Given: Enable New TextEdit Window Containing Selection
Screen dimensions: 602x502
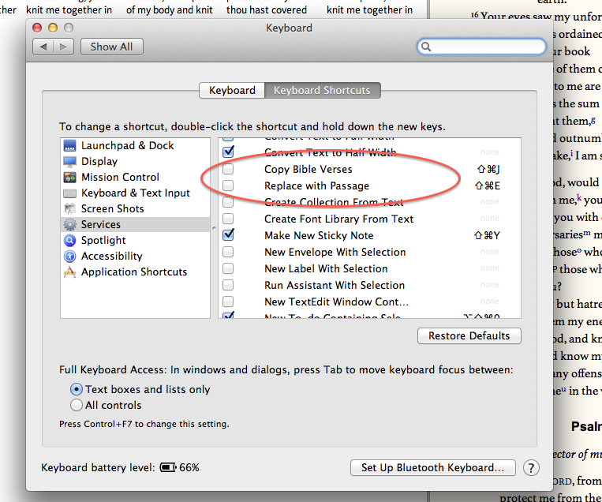Looking at the screenshot, I should click(228, 302).
